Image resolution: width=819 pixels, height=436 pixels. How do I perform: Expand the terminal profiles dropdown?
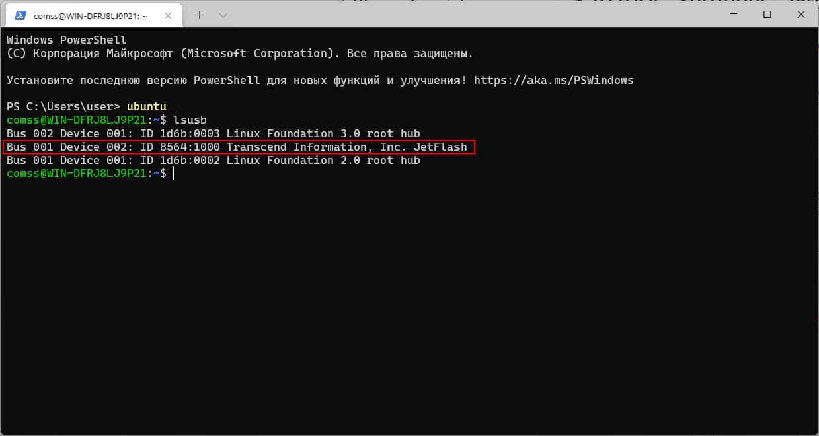(223, 15)
